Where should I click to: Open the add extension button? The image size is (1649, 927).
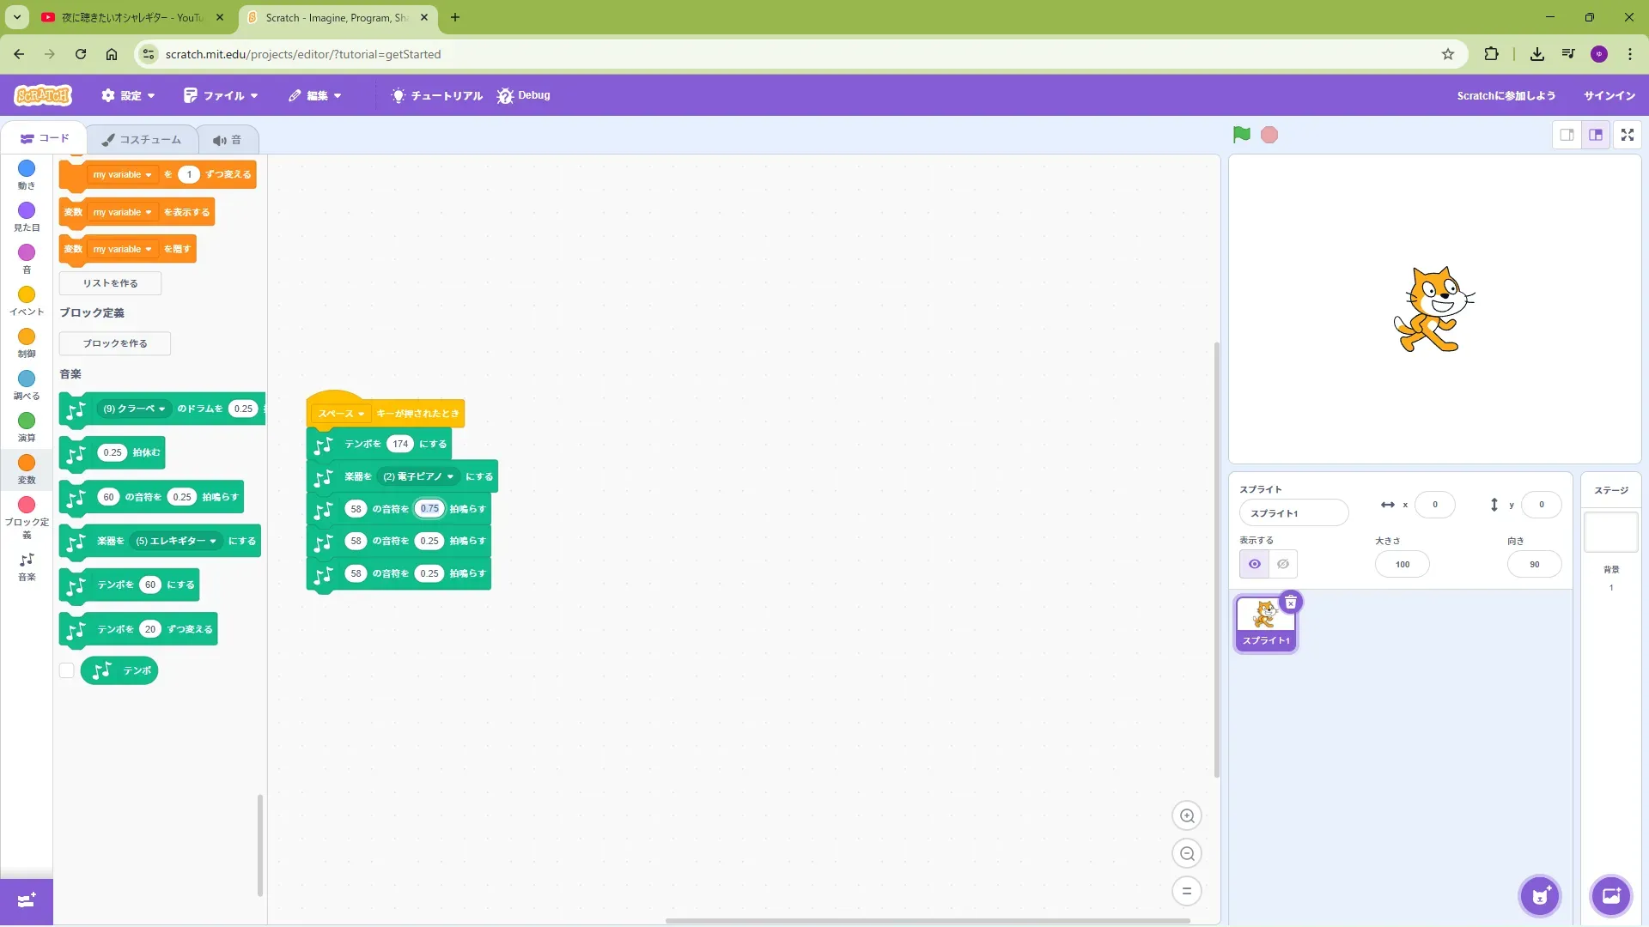(x=26, y=900)
